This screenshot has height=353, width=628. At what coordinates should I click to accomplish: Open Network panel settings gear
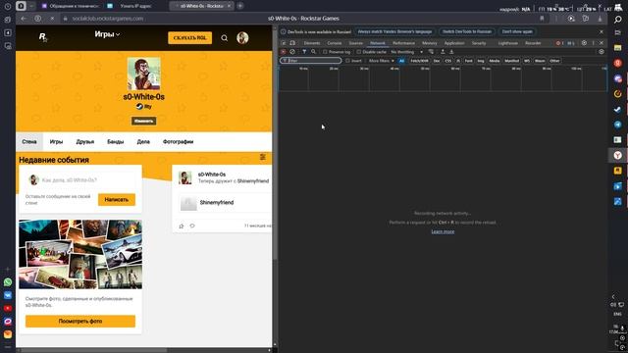[x=602, y=52]
